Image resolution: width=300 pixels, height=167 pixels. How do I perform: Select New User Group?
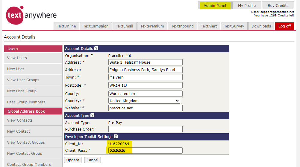[33, 91]
